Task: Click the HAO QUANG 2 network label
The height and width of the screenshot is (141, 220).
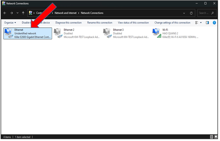Action: coord(170,33)
